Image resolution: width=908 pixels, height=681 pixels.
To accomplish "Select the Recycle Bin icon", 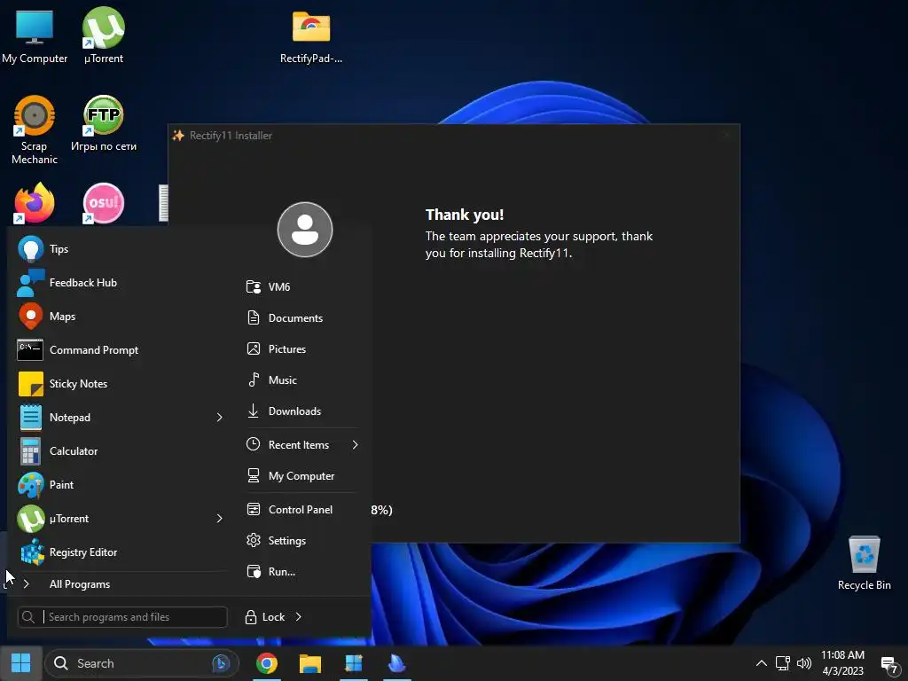I will point(864,563).
